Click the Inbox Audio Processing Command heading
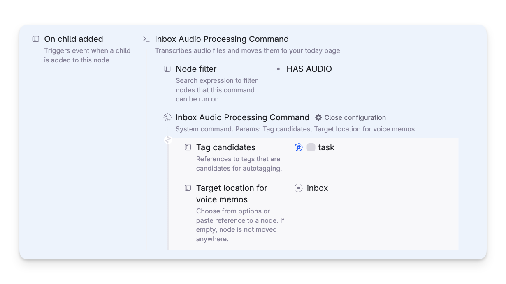The width and height of the screenshot is (506, 284). click(x=222, y=39)
